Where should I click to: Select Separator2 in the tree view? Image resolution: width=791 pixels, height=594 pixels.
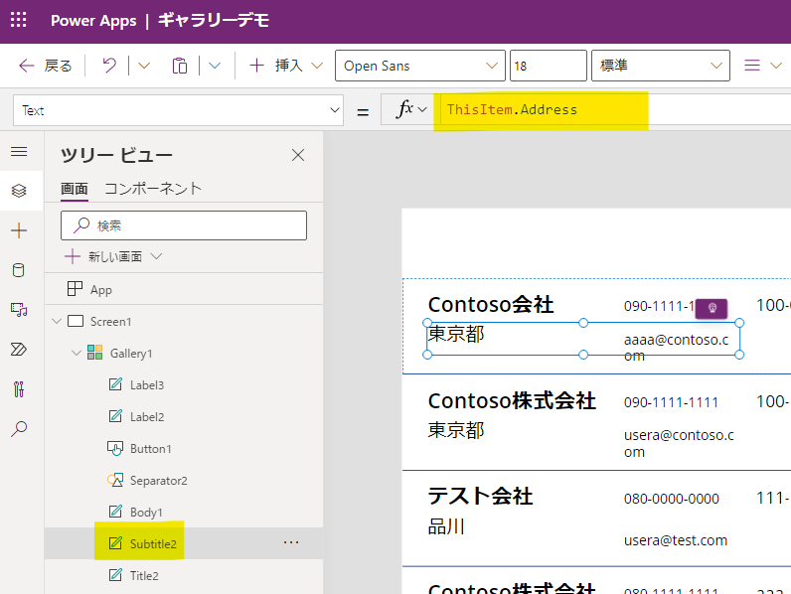[x=158, y=481]
